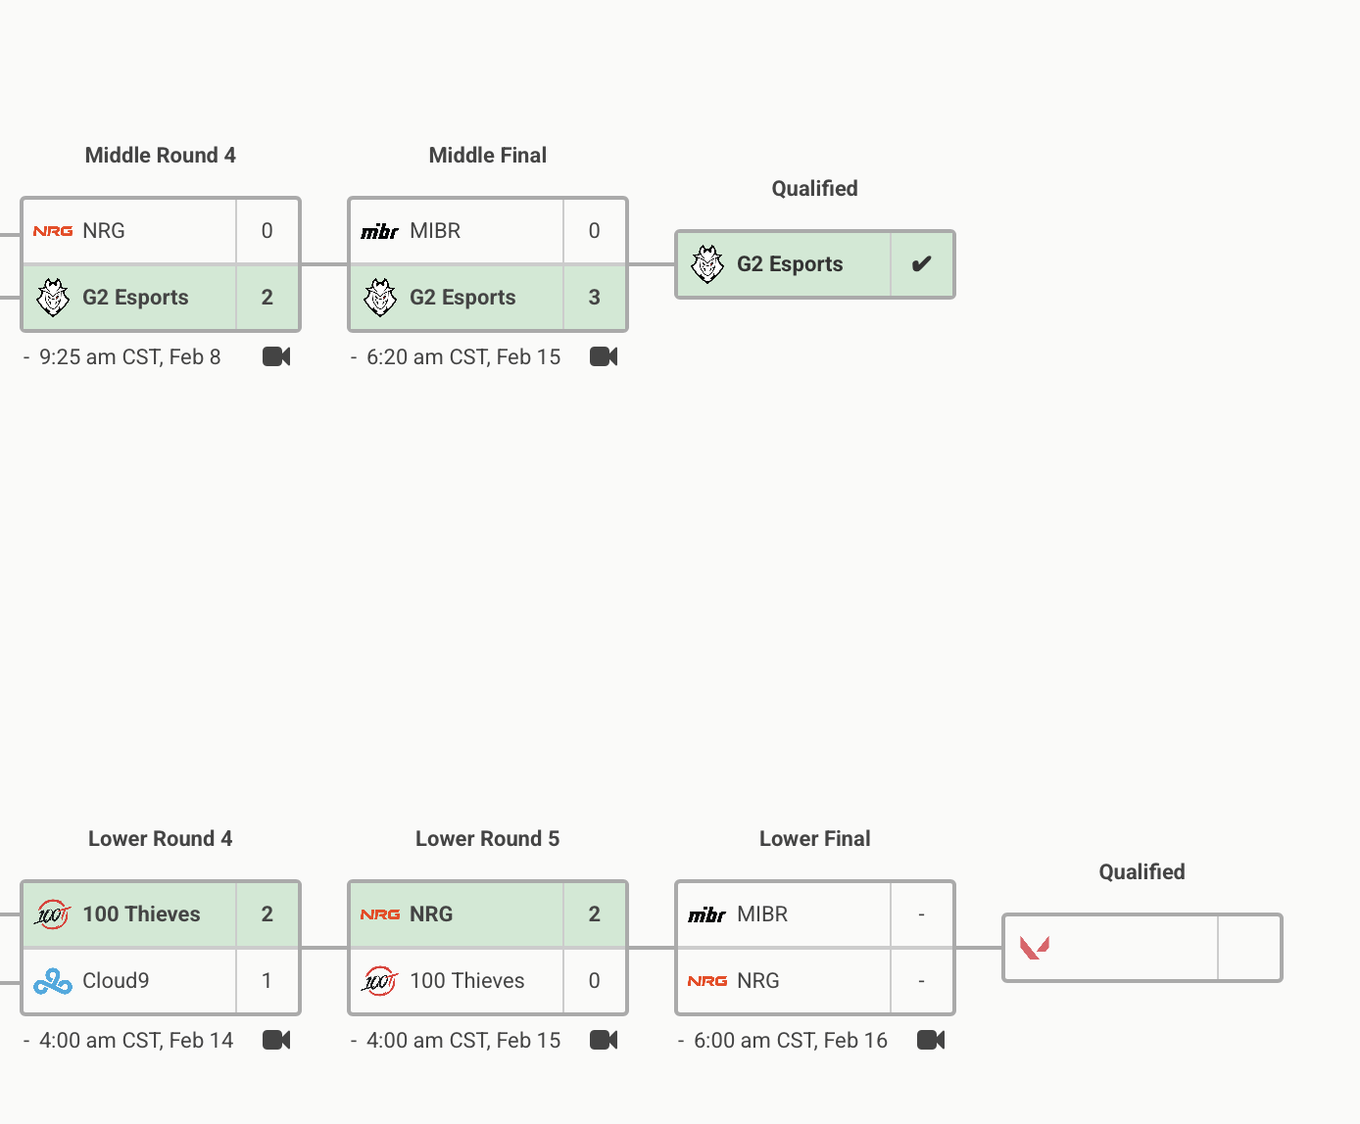This screenshot has width=1360, height=1124.
Task: Click G2 Esports score 3 in Middle Final
Action: click(x=594, y=298)
